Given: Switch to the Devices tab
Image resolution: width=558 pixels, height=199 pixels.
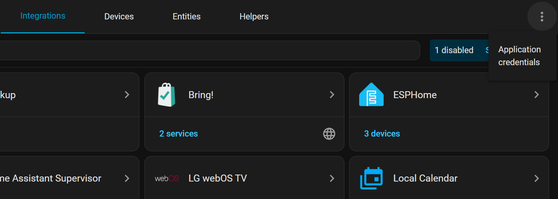Looking at the screenshot, I should [x=119, y=17].
